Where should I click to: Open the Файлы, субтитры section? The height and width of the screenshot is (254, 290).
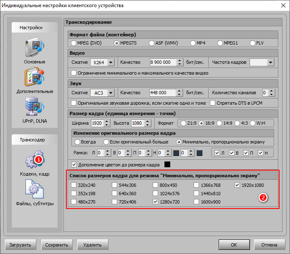(35, 192)
